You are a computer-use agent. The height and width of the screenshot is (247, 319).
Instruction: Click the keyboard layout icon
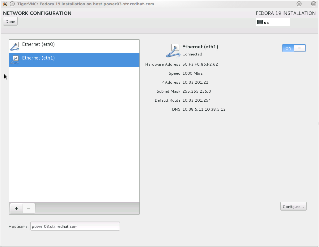point(260,22)
